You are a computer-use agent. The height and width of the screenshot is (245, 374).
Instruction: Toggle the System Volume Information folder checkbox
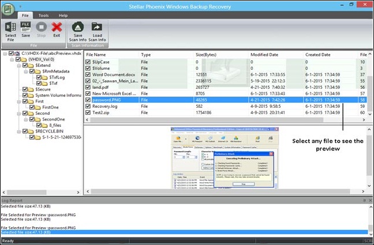[x=25, y=95]
